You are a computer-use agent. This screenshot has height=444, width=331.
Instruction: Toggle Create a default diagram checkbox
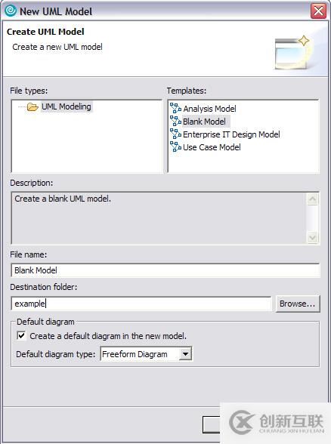21,335
